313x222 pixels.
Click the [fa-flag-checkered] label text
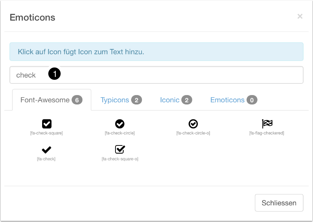[267, 133]
